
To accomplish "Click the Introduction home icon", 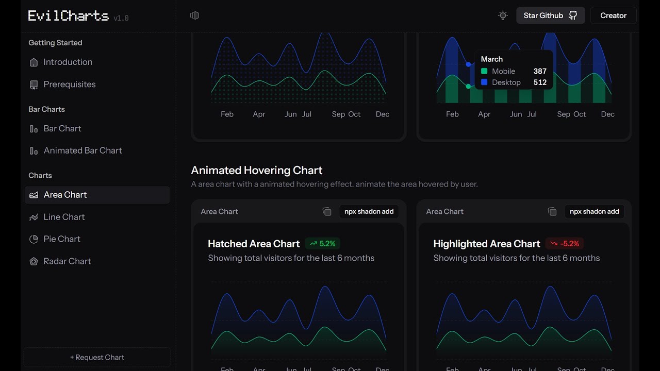I will [x=34, y=62].
